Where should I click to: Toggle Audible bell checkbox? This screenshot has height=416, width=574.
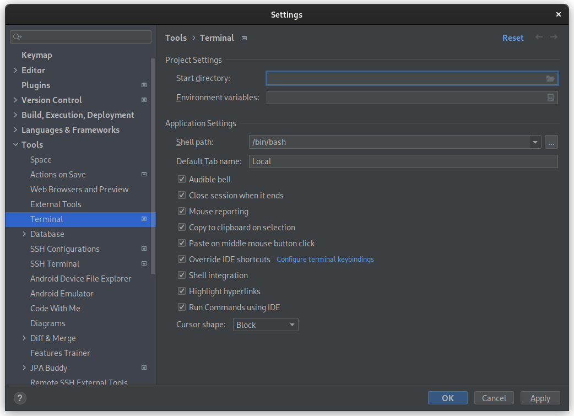coord(182,179)
